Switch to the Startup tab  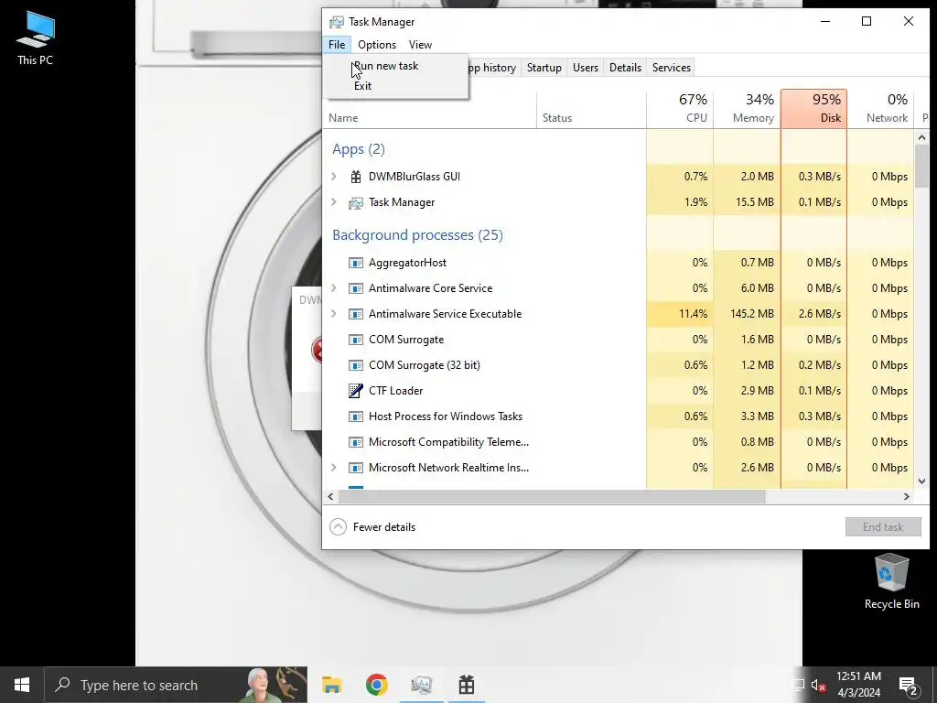[544, 68]
